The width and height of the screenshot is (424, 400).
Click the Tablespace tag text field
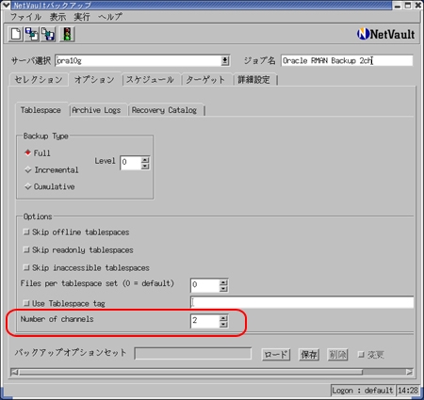(x=302, y=302)
